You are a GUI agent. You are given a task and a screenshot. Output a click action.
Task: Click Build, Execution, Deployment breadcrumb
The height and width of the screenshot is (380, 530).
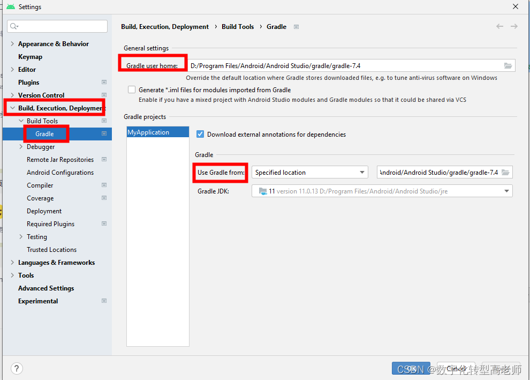click(x=165, y=27)
